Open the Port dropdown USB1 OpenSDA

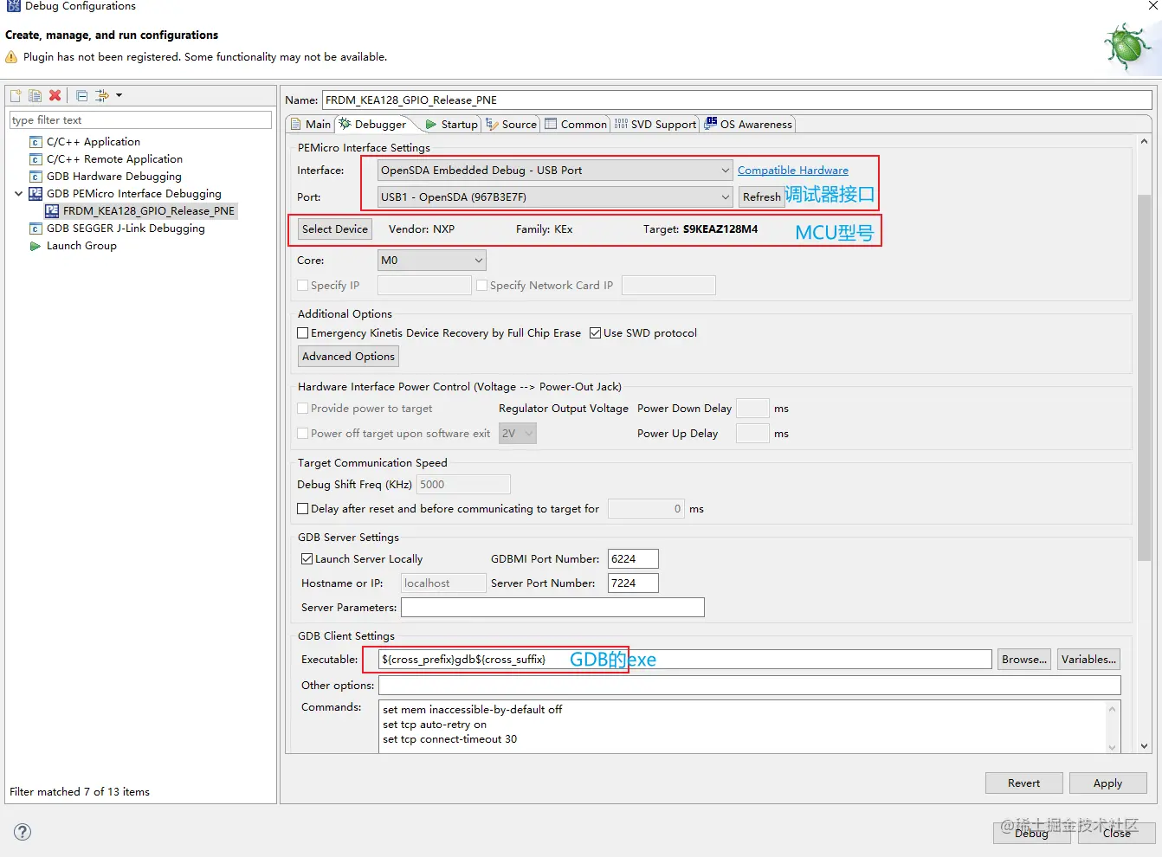click(x=556, y=197)
